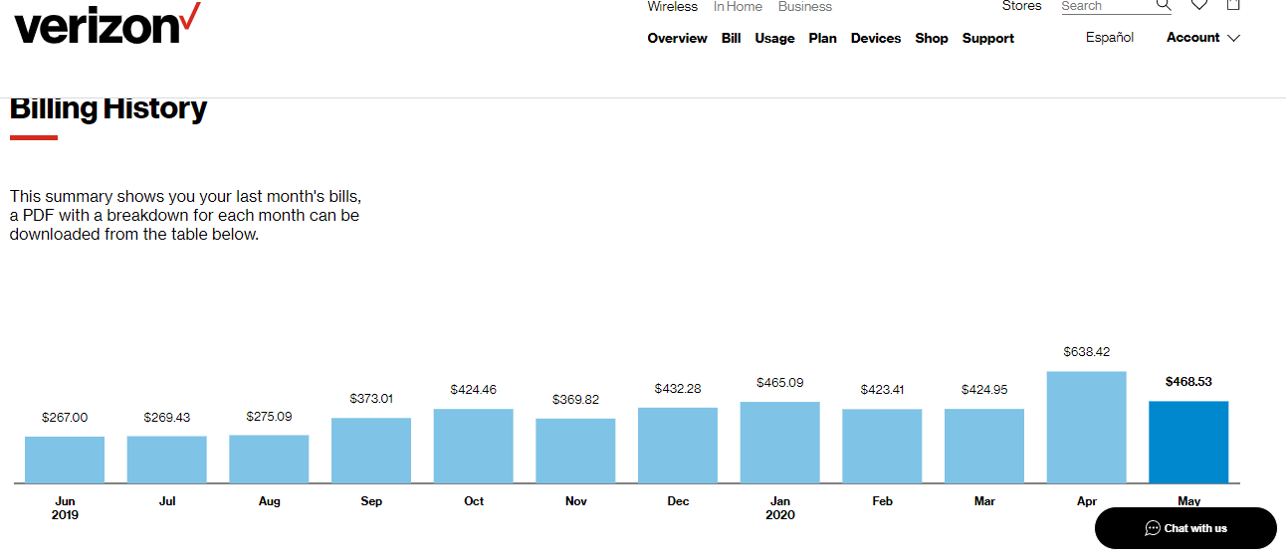Image resolution: width=1286 pixels, height=558 pixels.
Task: Go to the Usage menu
Action: click(774, 38)
